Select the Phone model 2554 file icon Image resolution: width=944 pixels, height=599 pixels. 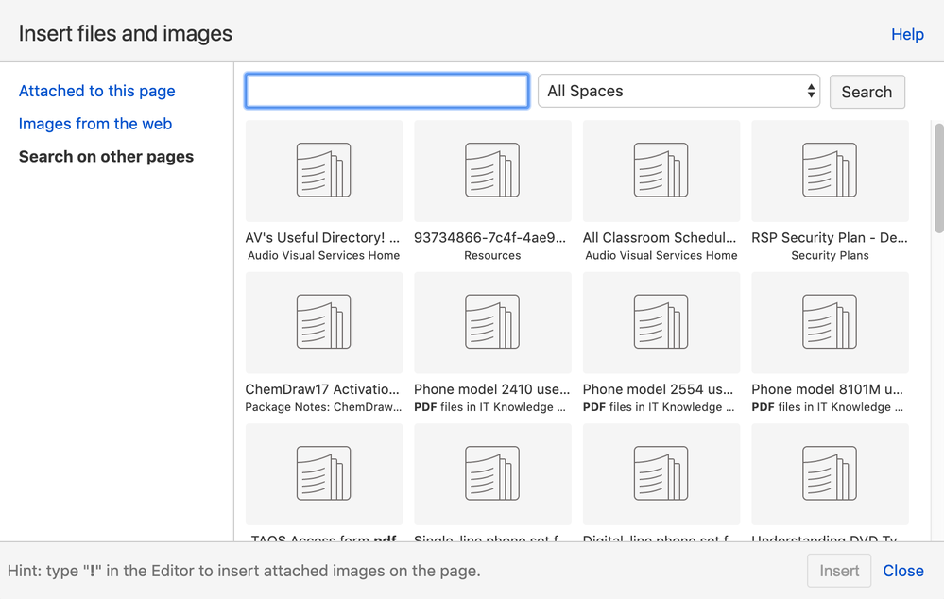[x=661, y=322]
